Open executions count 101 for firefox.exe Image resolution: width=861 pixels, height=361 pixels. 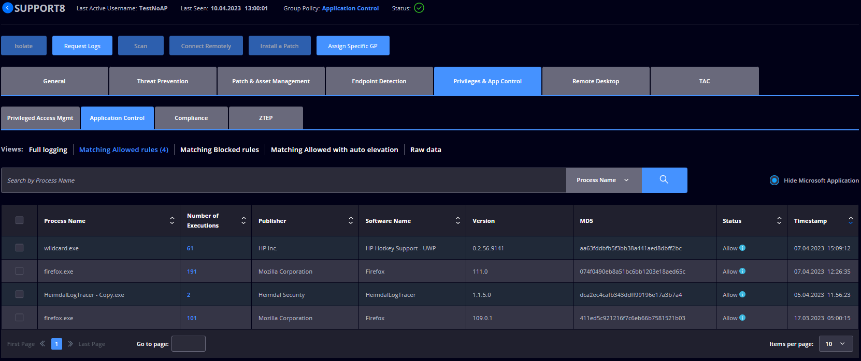[192, 318]
